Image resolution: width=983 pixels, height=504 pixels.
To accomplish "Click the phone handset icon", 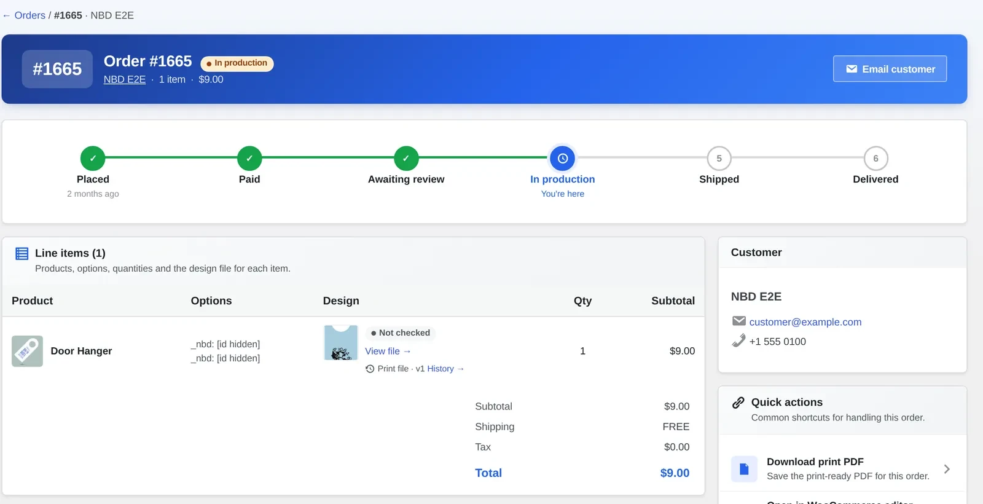I will tap(739, 341).
